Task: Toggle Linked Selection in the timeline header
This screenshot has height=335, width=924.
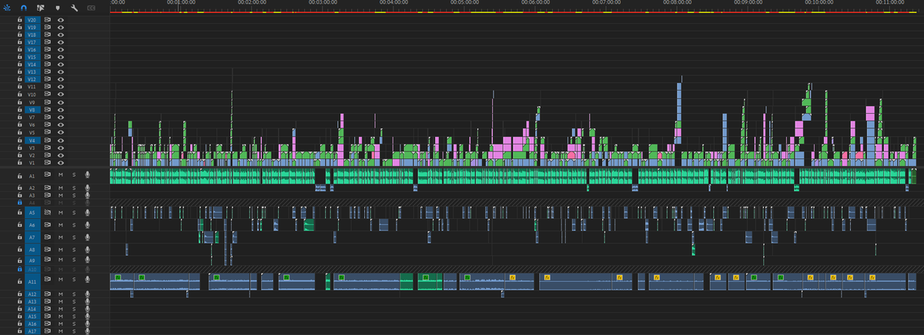Action: (x=41, y=8)
